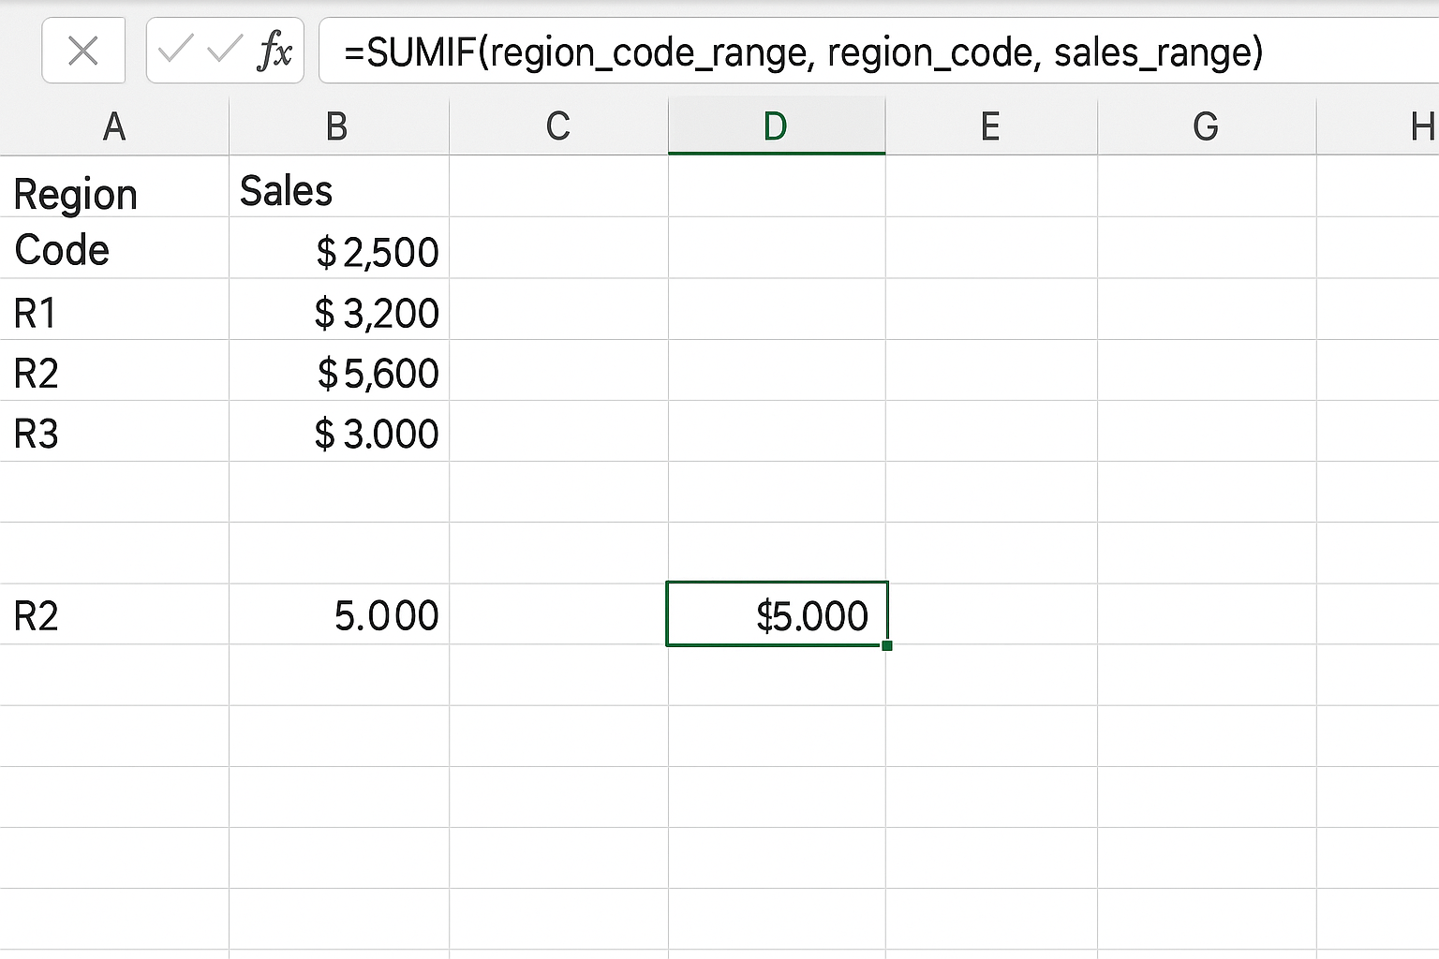Click the 'Region' cell in column A

tap(114, 186)
